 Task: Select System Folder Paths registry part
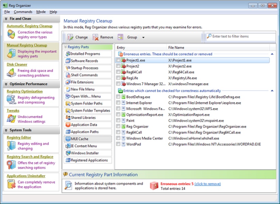pyautogui.click(x=88, y=103)
